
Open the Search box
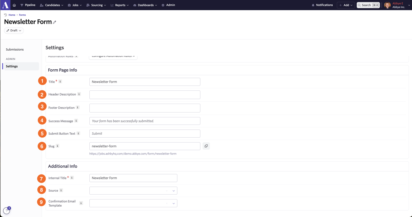368,5
